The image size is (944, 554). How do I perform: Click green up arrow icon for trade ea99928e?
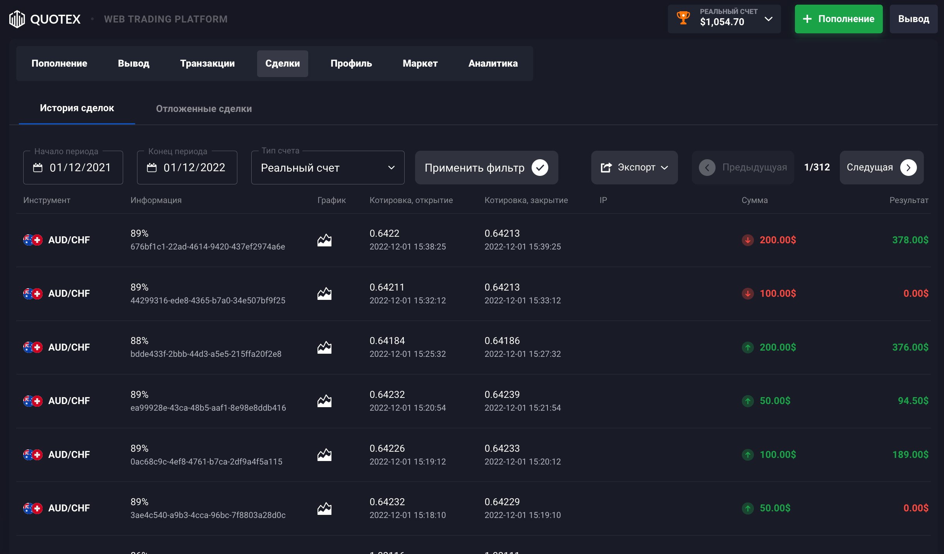[748, 401]
